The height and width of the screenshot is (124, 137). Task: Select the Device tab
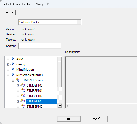[x=9, y=12]
